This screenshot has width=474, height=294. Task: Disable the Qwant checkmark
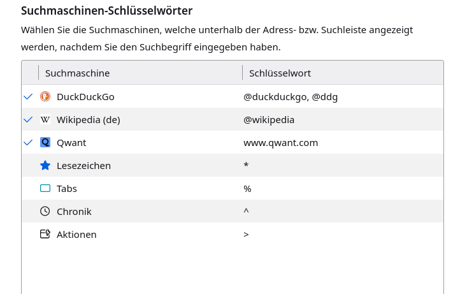28,143
